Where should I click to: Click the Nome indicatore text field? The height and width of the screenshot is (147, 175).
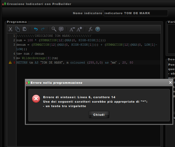pyautogui.click(x=136, y=13)
